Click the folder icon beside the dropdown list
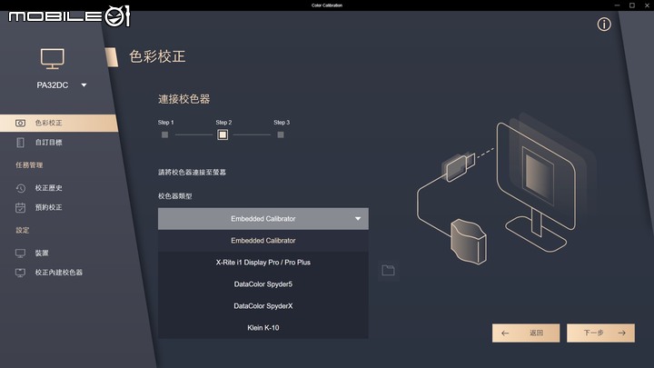 389,271
